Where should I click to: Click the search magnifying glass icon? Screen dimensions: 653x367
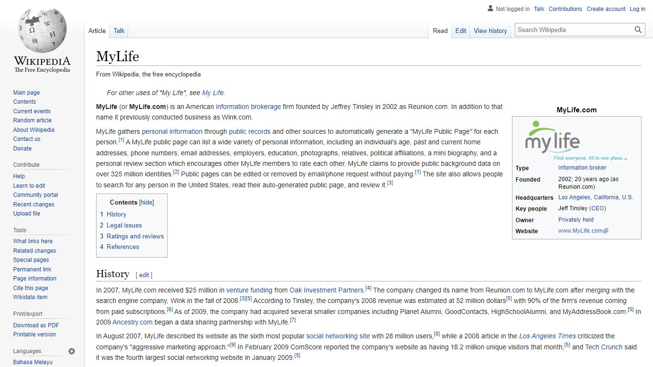pyautogui.click(x=638, y=30)
